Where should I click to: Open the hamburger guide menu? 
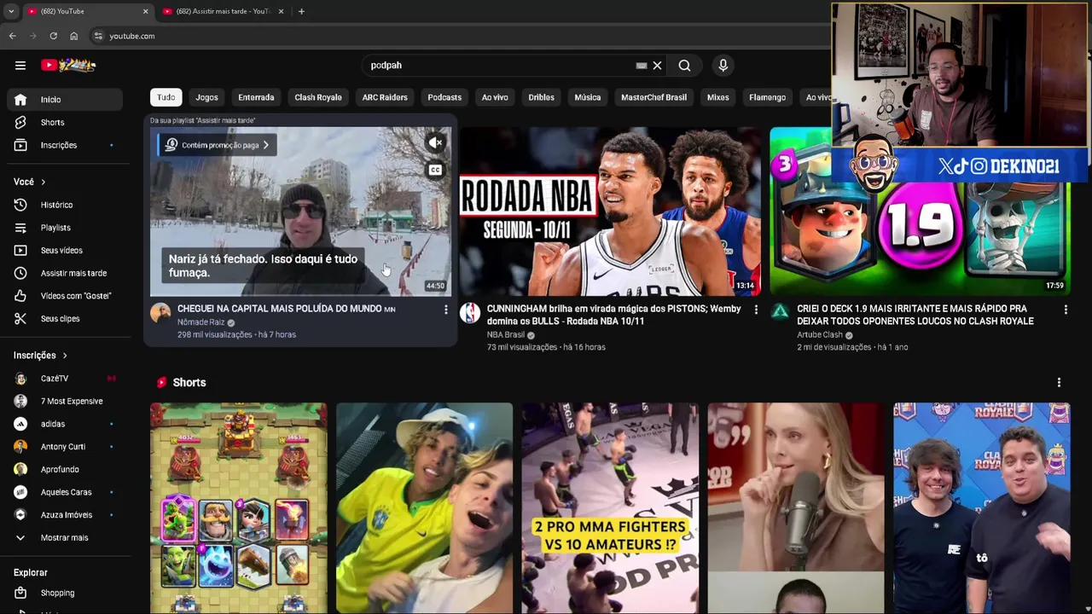click(x=20, y=65)
